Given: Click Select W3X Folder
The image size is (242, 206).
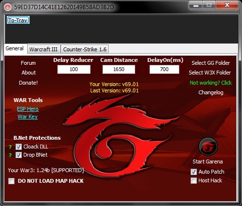Looking at the screenshot, I should (210, 73).
